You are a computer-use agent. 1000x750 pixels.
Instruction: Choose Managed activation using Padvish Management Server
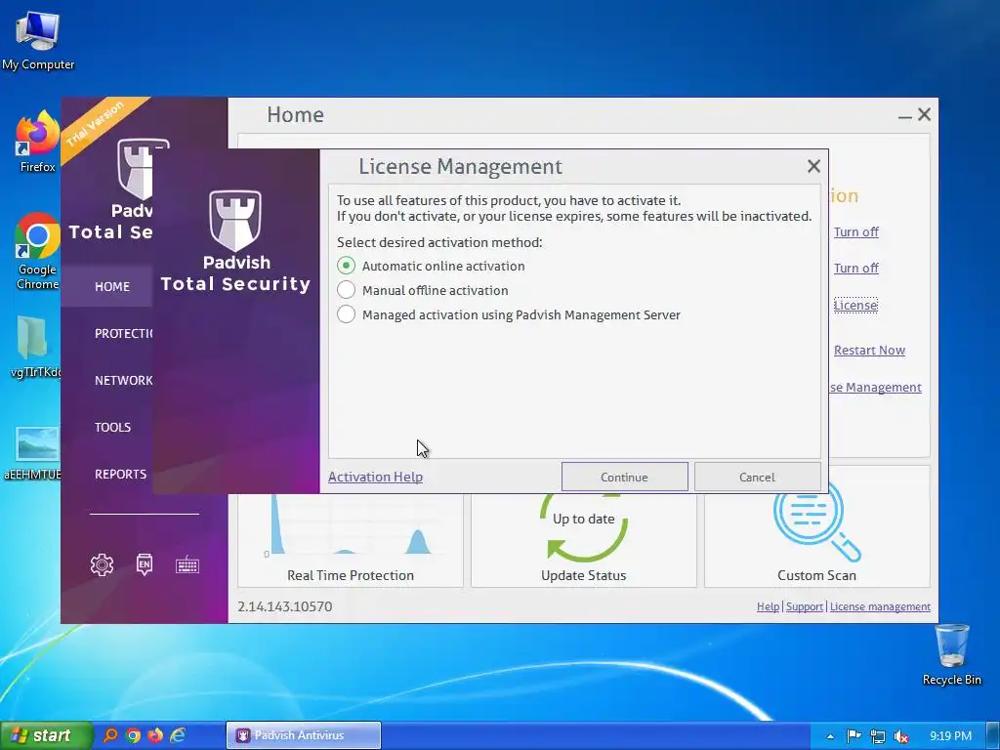[347, 314]
